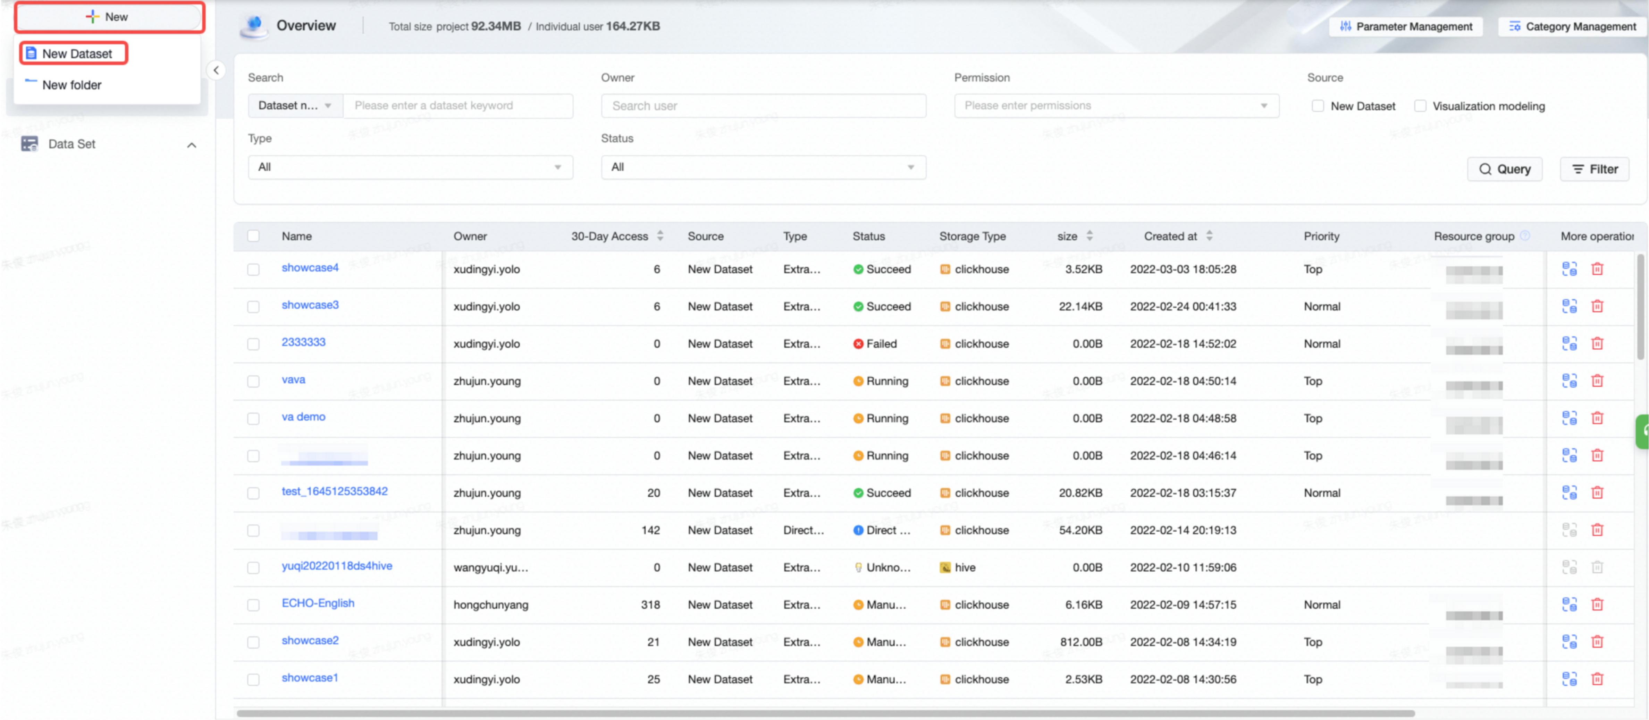
Task: Click the Overview logo icon
Action: click(x=254, y=26)
